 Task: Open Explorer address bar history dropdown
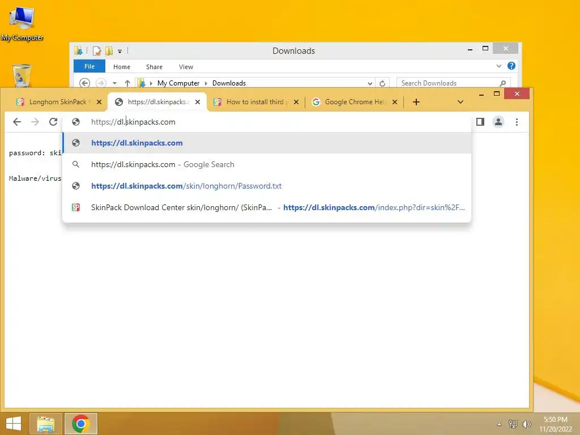[369, 84]
